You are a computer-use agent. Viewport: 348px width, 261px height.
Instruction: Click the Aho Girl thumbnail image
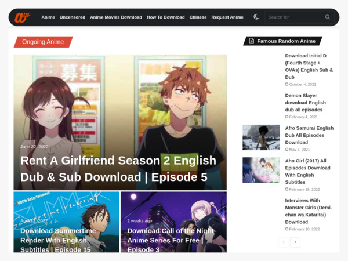click(x=261, y=170)
